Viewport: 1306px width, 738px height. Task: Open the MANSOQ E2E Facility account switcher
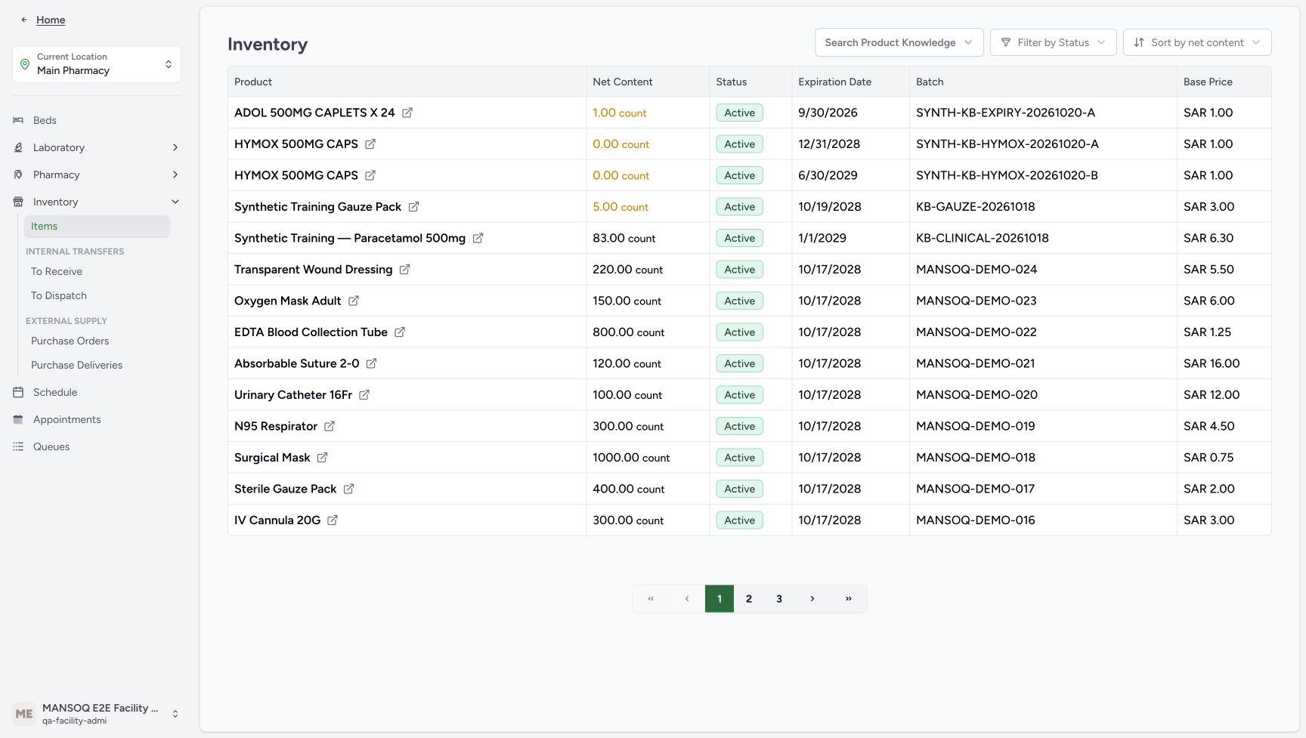pos(97,714)
